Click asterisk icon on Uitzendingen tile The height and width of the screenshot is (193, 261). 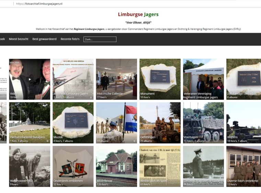click(x=135, y=141)
